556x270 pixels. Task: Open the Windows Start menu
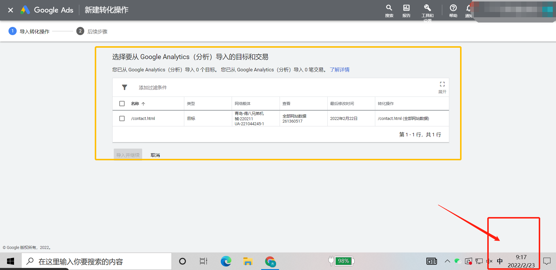[x=11, y=261]
